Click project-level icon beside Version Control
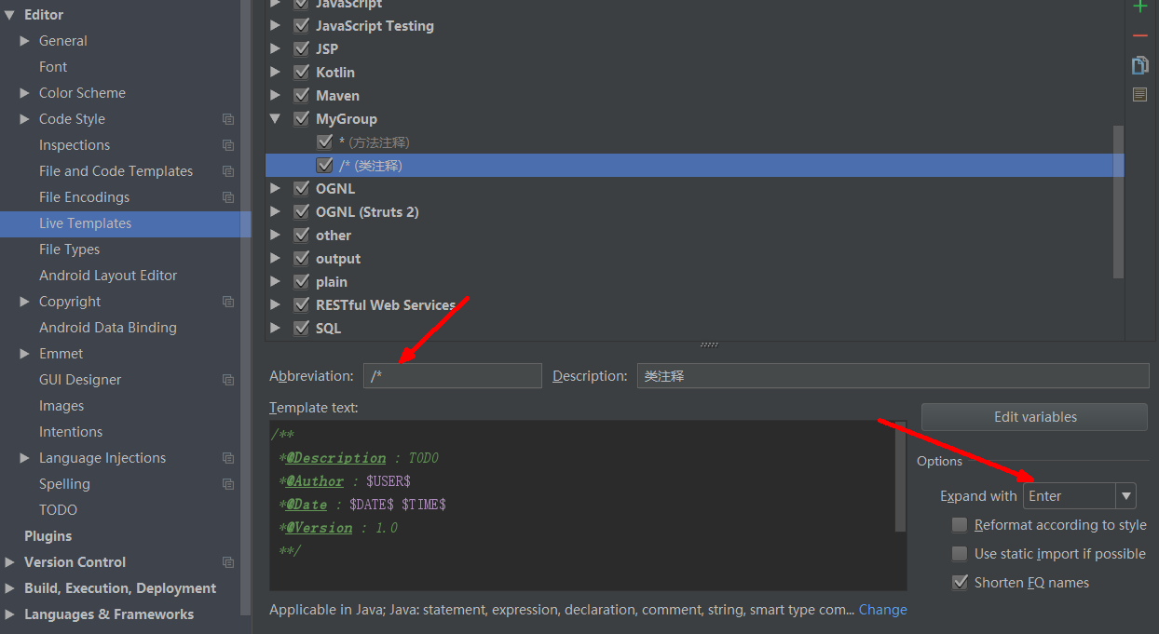 pos(228,562)
